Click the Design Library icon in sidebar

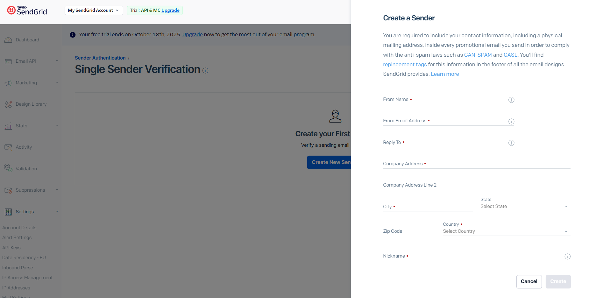[x=8, y=104]
